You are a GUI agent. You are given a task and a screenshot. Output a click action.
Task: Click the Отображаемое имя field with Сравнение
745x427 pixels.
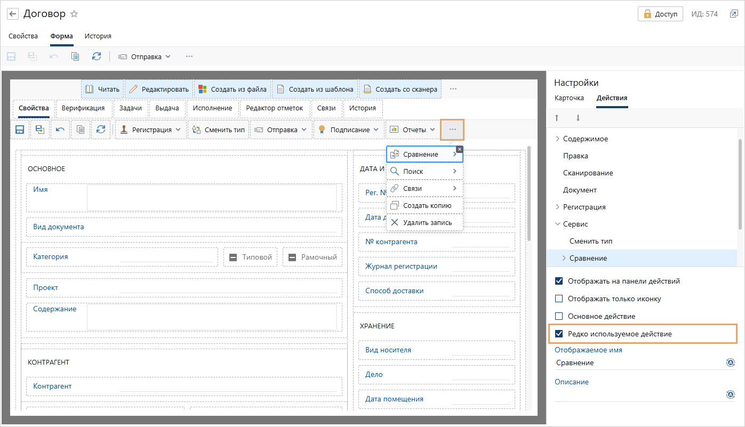(639, 362)
